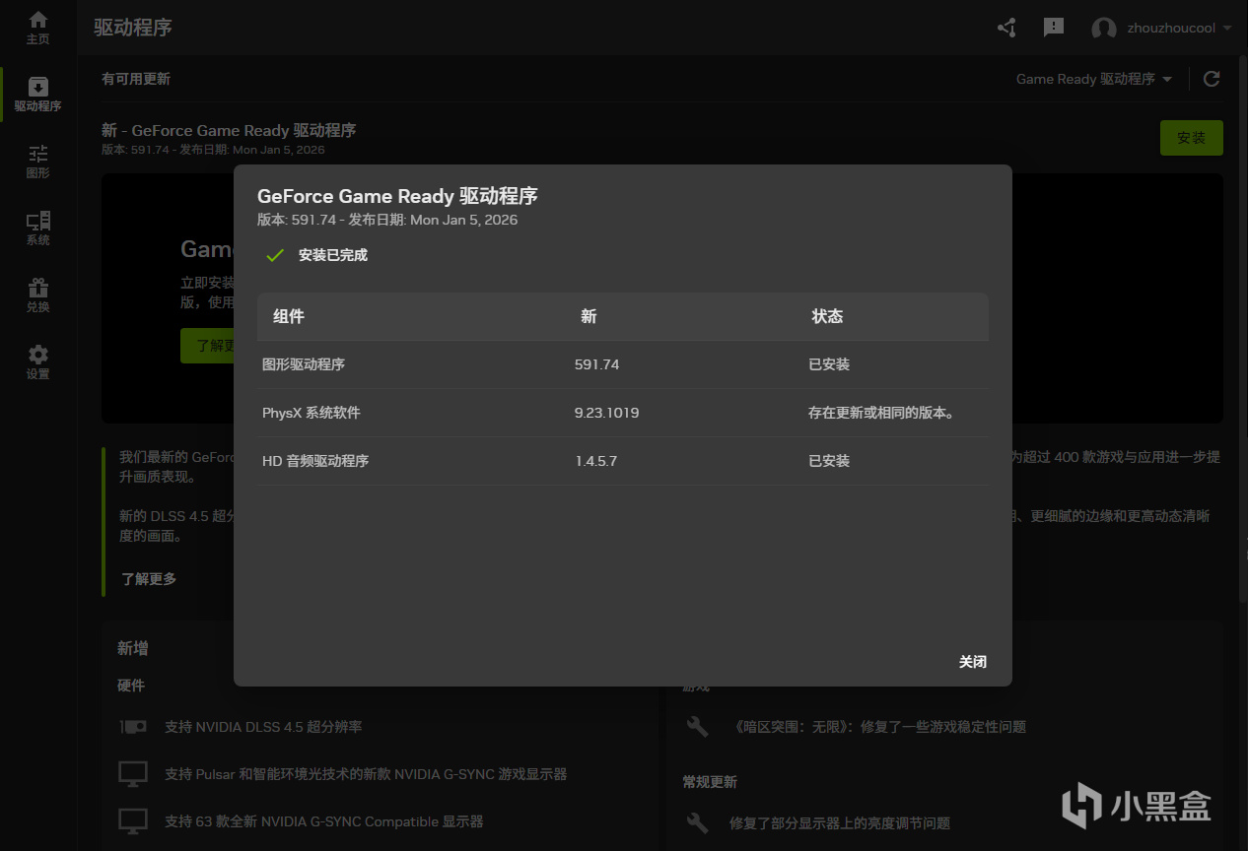This screenshot has width=1248, height=851.
Task: Click the green installation complete checkmark
Action: 275,255
